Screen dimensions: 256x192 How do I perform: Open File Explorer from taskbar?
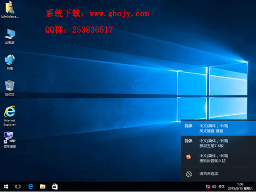tap(43, 186)
